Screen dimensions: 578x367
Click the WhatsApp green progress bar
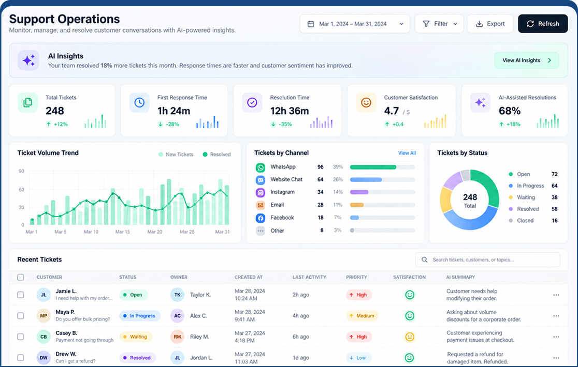(373, 167)
